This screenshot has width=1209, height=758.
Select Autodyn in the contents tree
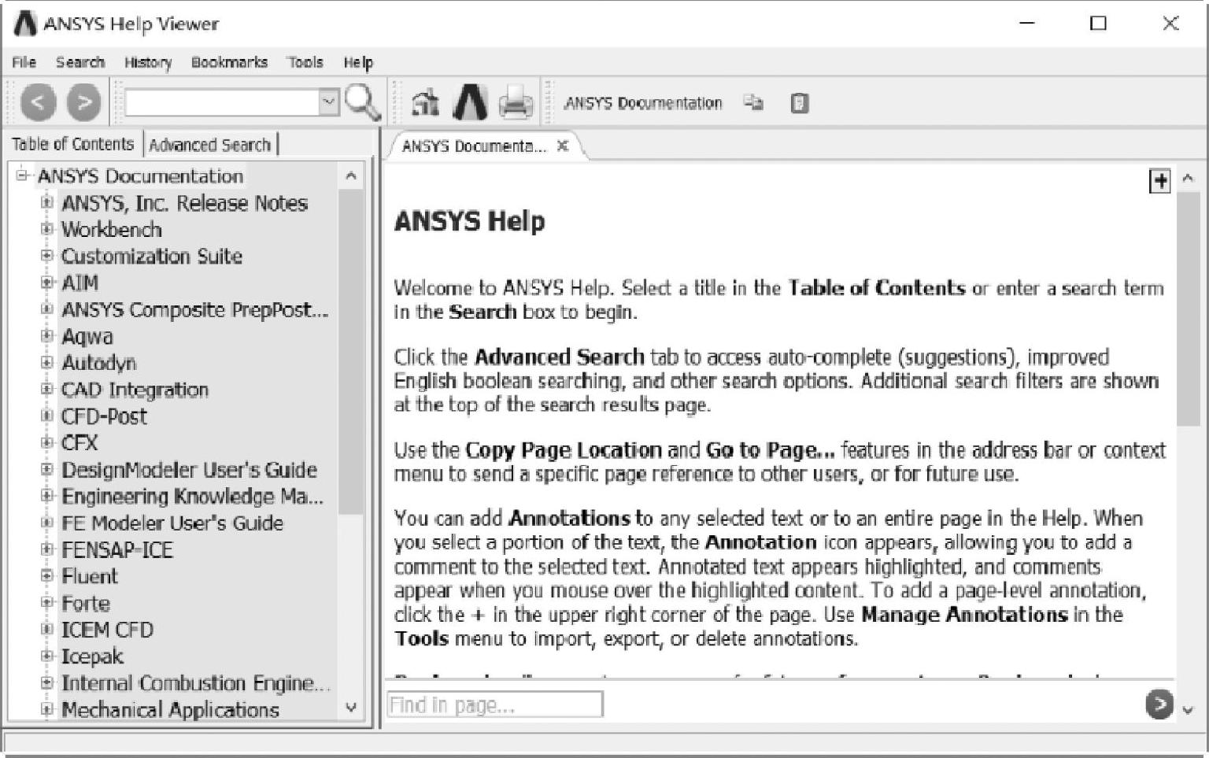pyautogui.click(x=99, y=363)
